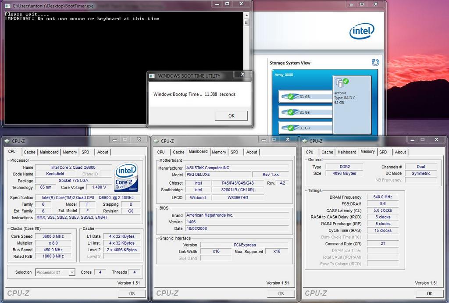Open Cache tab in the CPU-Z processor window
This screenshot has width=449, height=303.
(29, 152)
